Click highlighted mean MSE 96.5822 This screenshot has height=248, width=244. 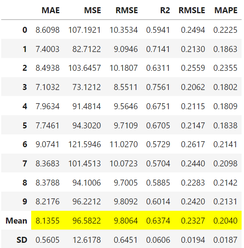click(x=87, y=221)
